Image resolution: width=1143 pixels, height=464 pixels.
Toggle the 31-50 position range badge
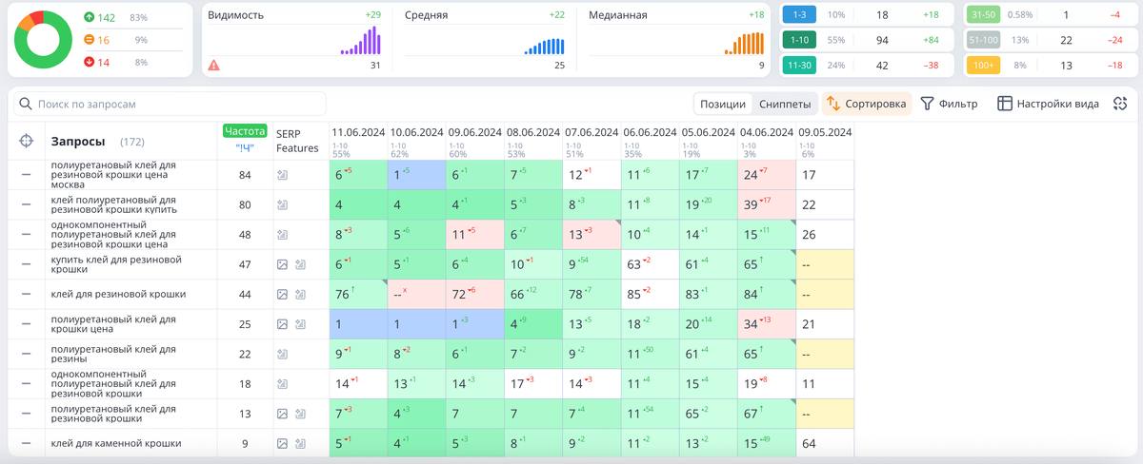pos(982,14)
